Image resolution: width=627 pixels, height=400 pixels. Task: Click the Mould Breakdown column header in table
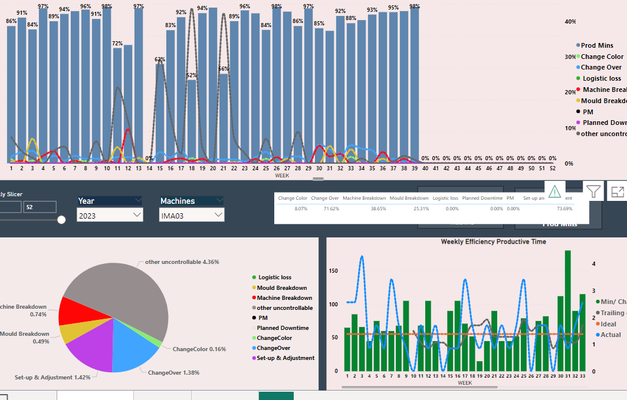tap(409, 198)
